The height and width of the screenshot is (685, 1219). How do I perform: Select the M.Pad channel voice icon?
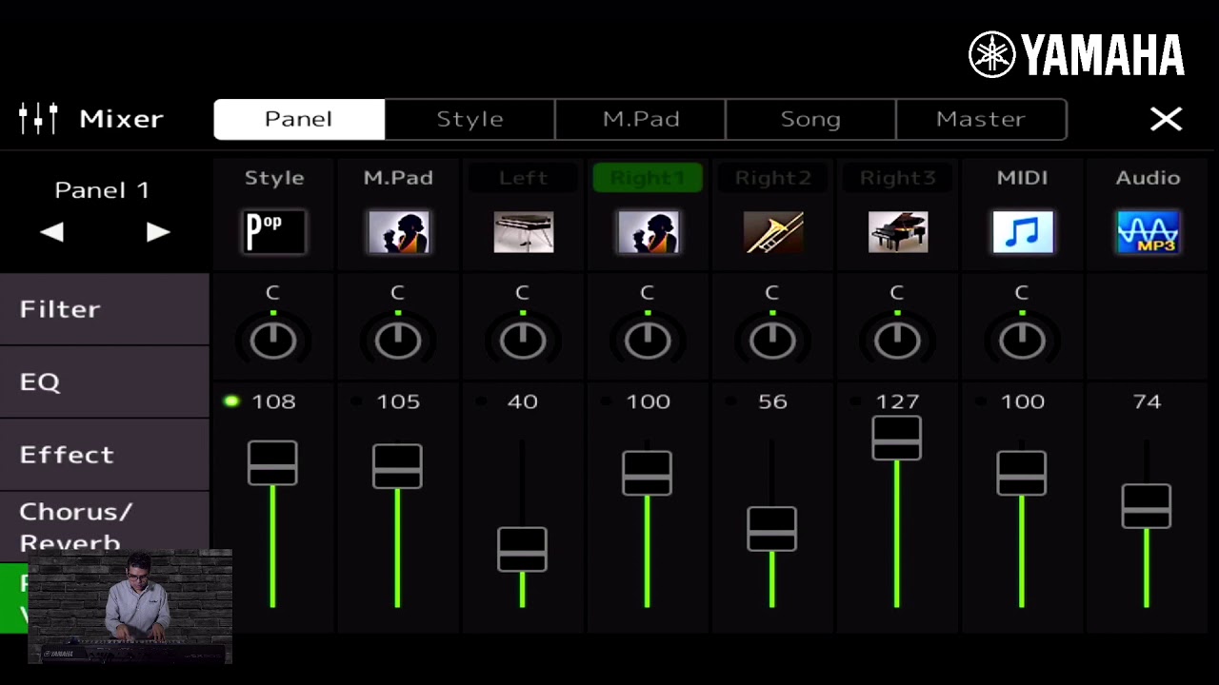click(x=398, y=232)
